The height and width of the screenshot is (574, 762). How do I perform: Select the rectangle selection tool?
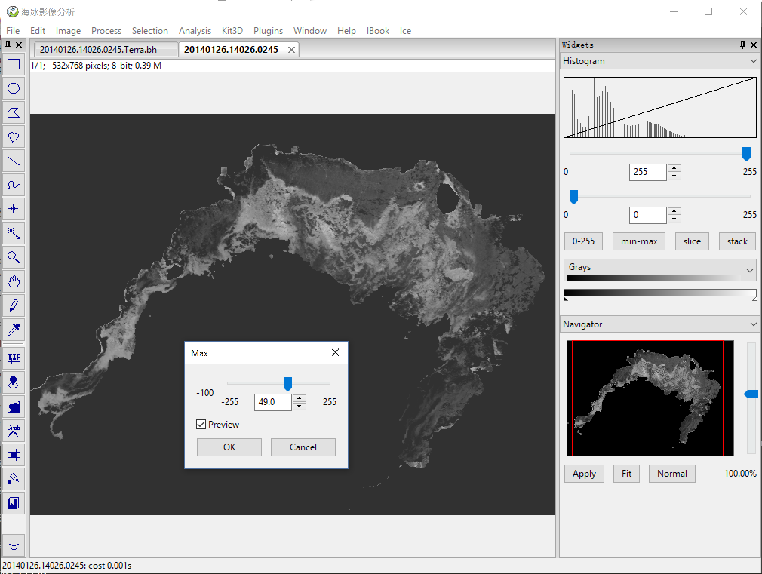(x=14, y=64)
